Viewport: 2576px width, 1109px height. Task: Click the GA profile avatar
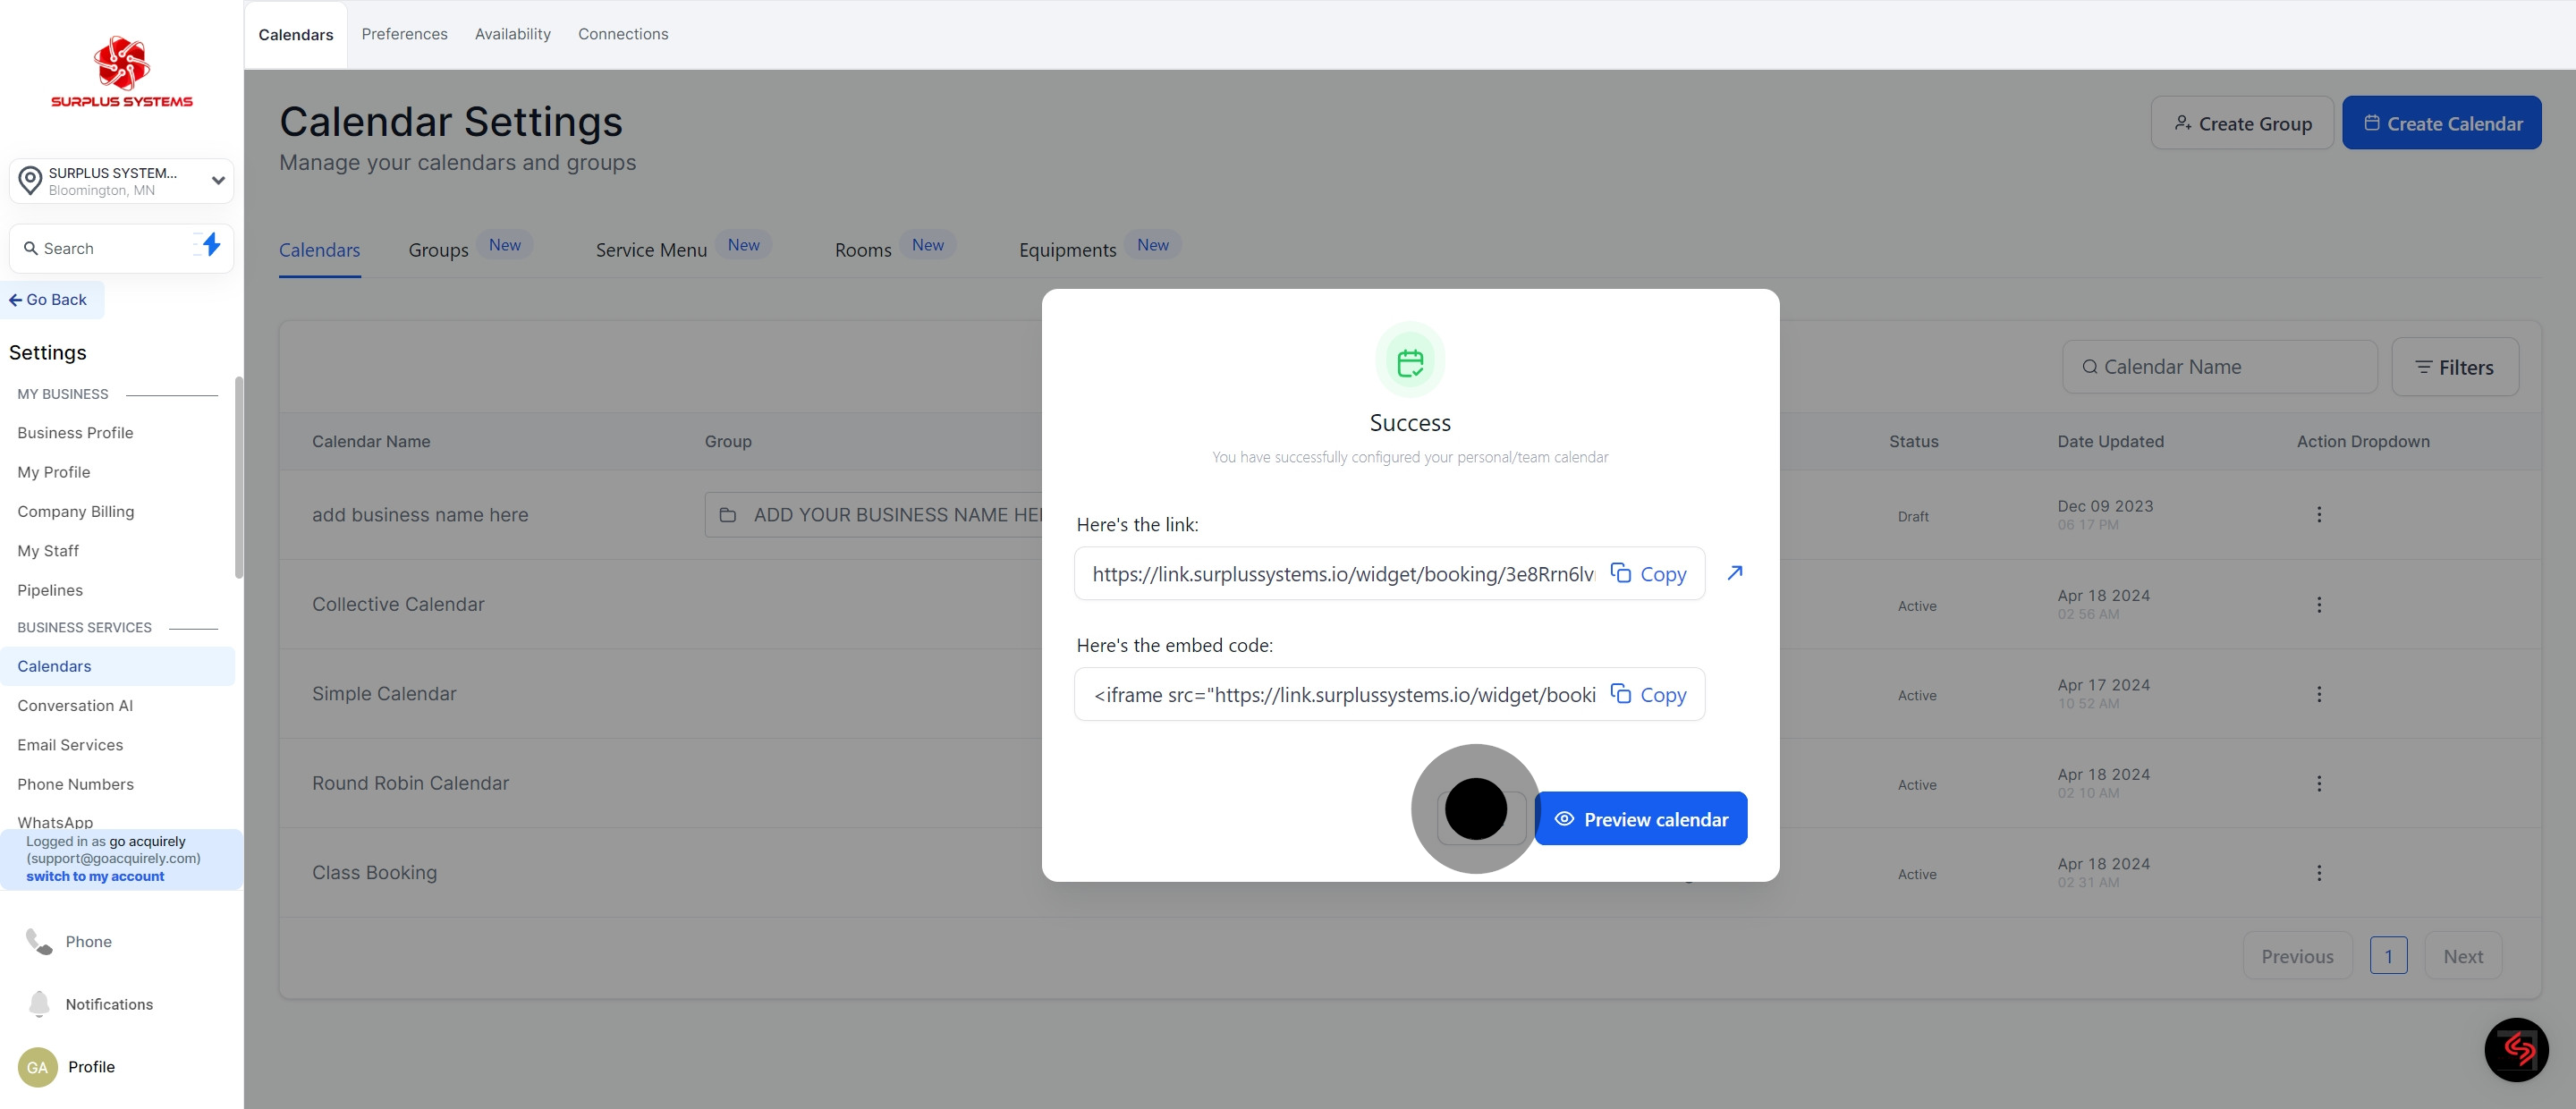click(x=37, y=1067)
